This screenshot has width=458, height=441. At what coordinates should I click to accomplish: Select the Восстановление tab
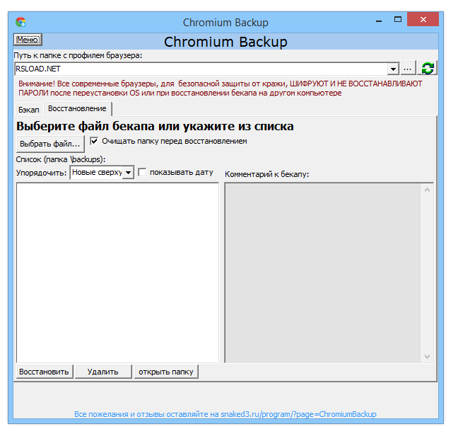(78, 110)
